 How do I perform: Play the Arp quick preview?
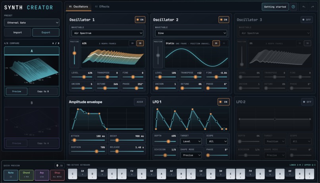point(42,175)
